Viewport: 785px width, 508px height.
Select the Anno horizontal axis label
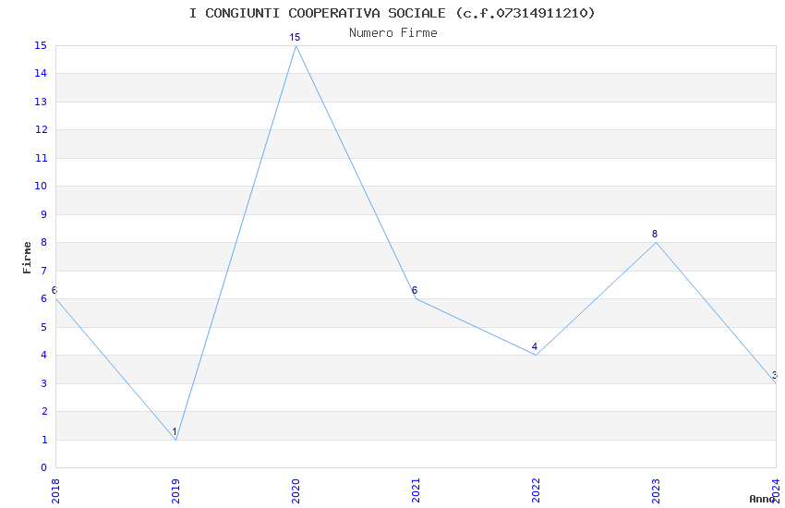762,499
